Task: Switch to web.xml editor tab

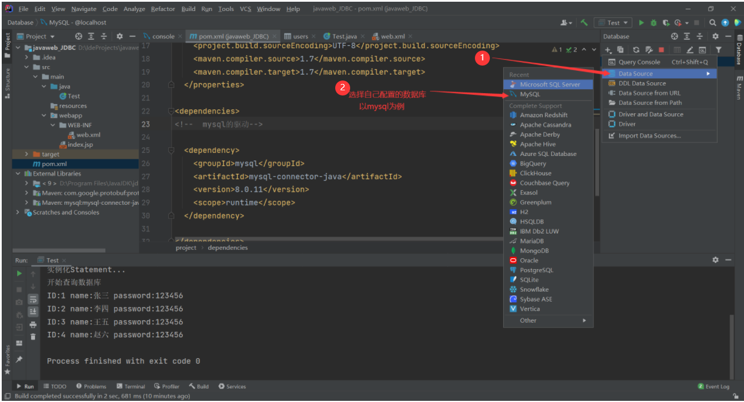Action: click(x=392, y=36)
